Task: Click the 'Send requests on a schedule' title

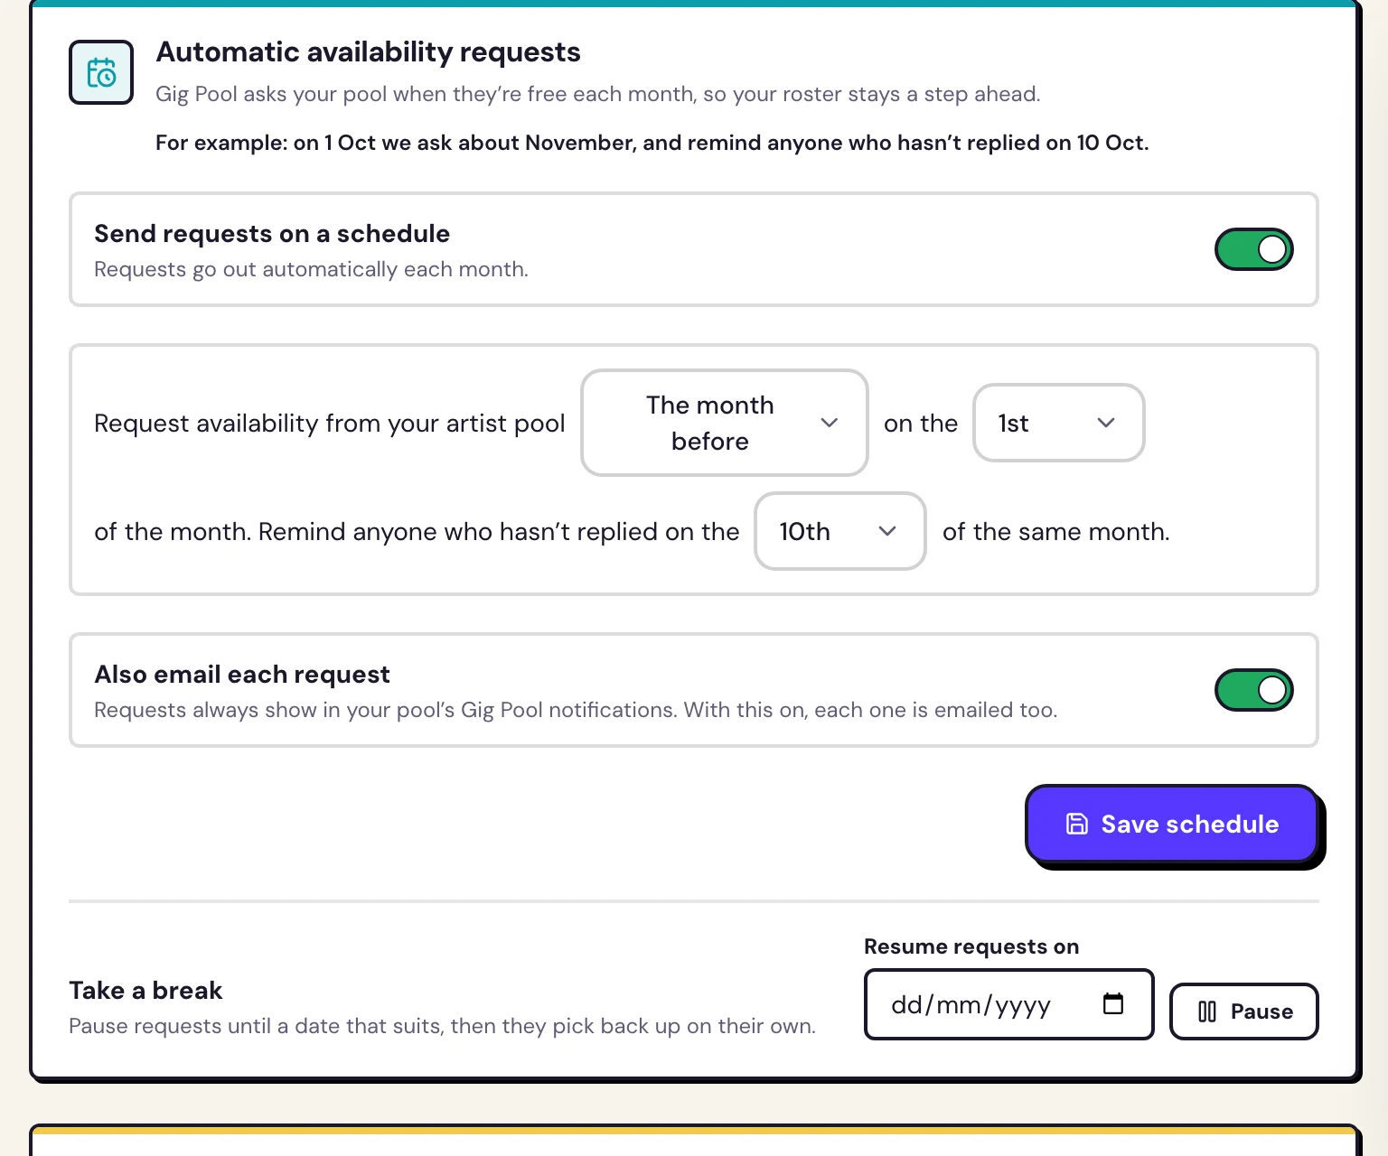Action: tap(272, 234)
